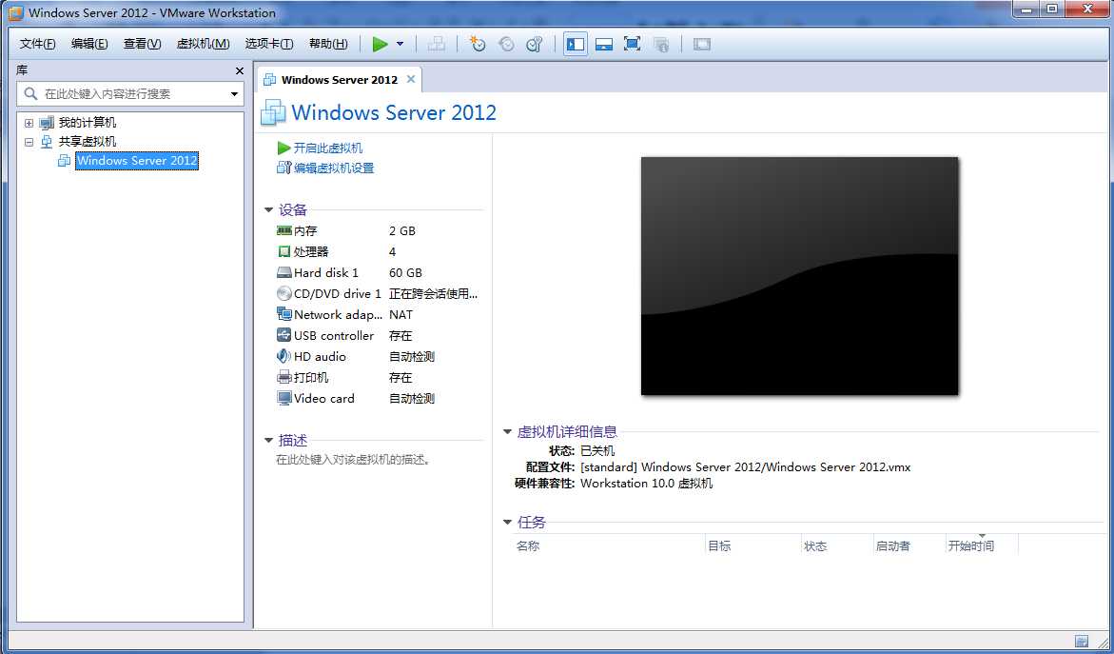Click the 2 GB memory value
1114x654 pixels.
click(x=402, y=231)
